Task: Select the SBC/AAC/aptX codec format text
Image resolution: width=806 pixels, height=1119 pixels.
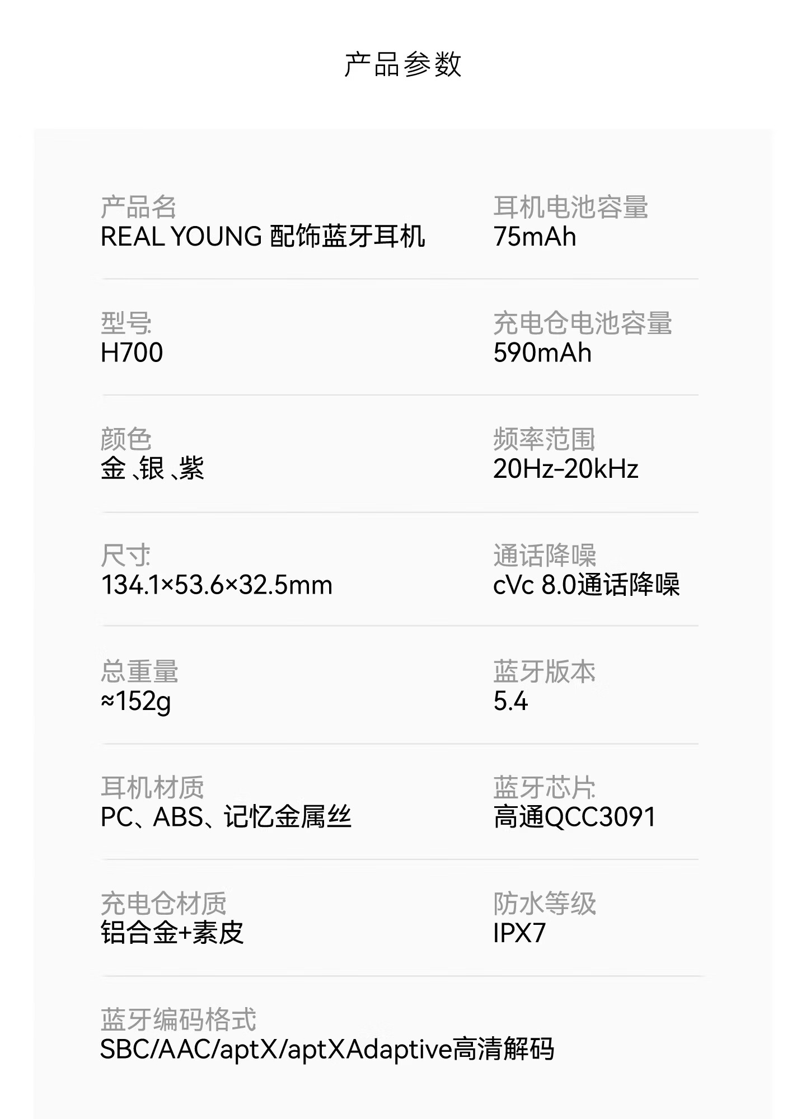Action: point(327,1049)
